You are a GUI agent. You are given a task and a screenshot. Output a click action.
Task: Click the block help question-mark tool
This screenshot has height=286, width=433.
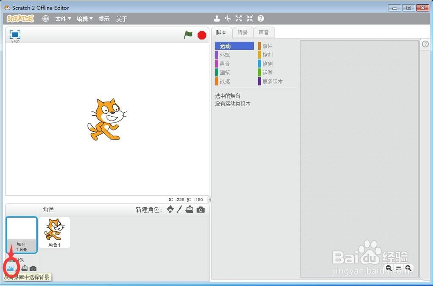pos(261,19)
